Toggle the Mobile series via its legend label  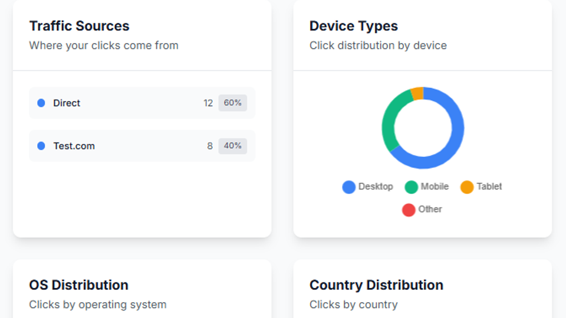point(435,187)
